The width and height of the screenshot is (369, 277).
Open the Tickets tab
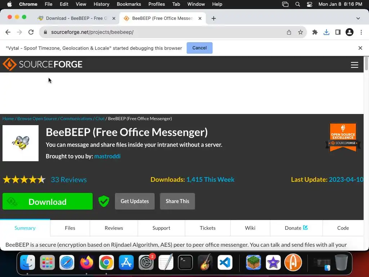click(x=208, y=228)
